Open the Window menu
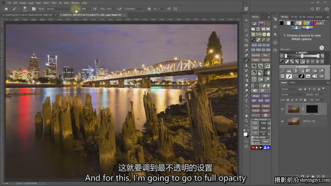Viewport: 331px width, 186px height. coord(75,3)
